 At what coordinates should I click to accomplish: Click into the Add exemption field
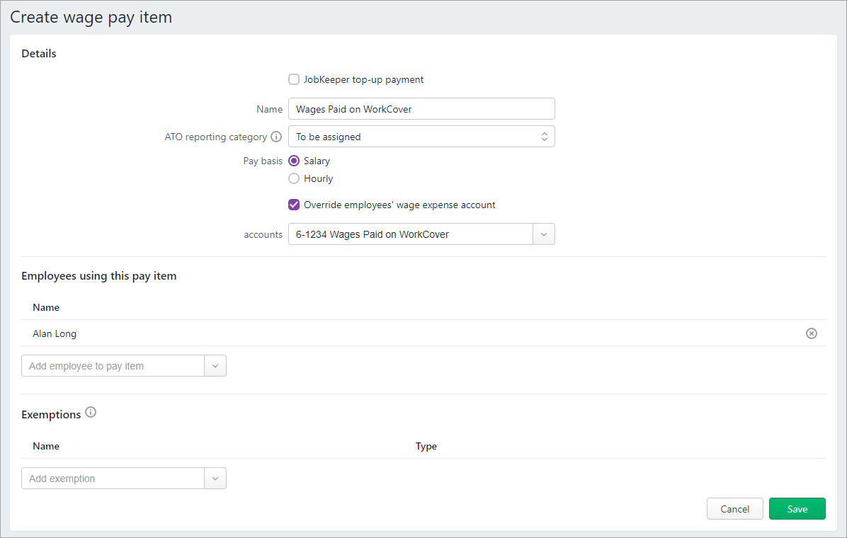click(113, 479)
